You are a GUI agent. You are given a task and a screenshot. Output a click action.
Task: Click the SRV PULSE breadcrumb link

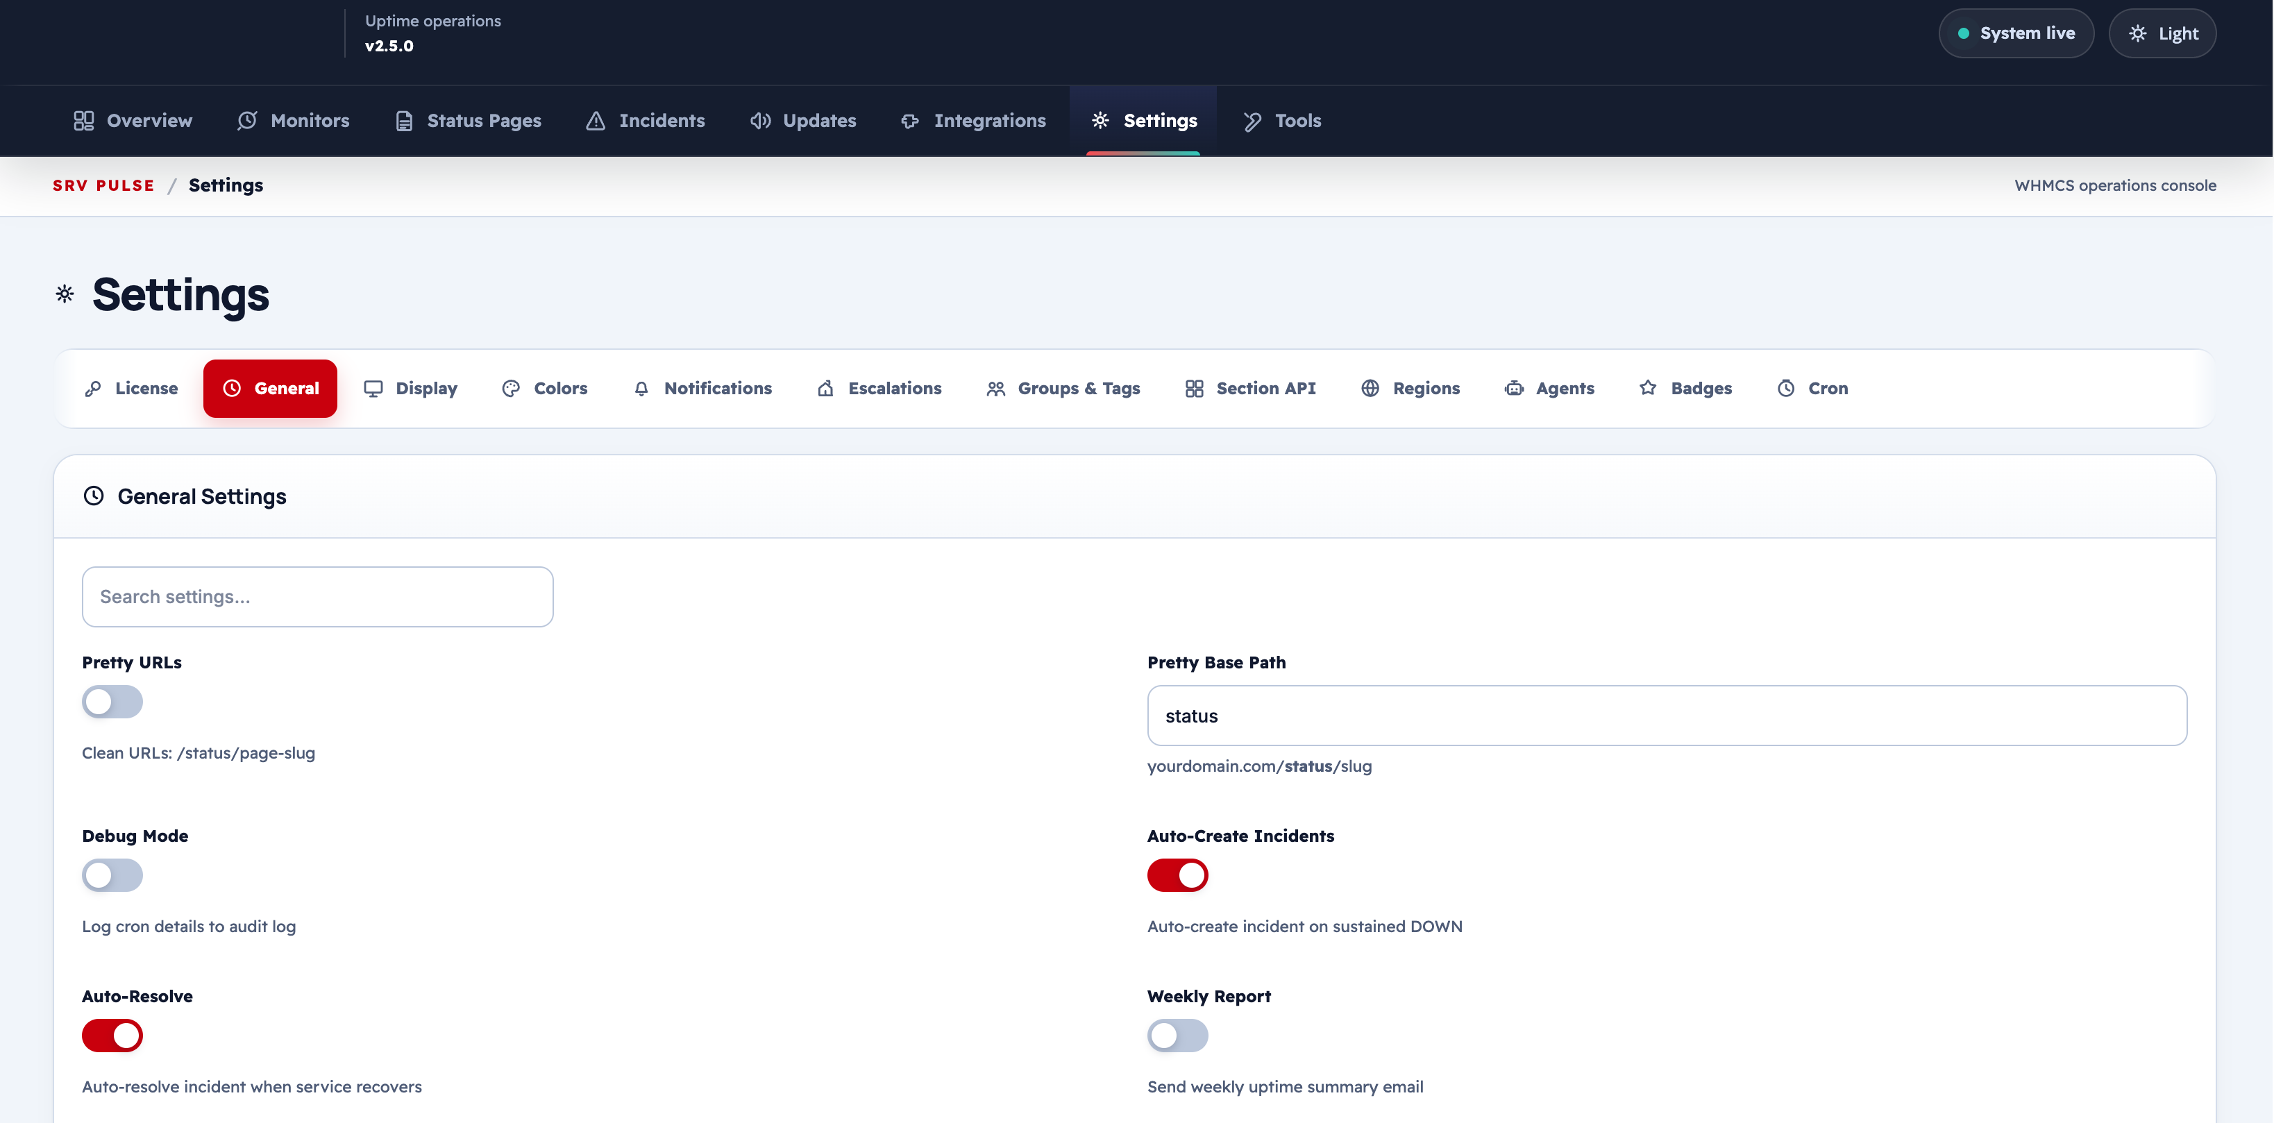tap(103, 185)
